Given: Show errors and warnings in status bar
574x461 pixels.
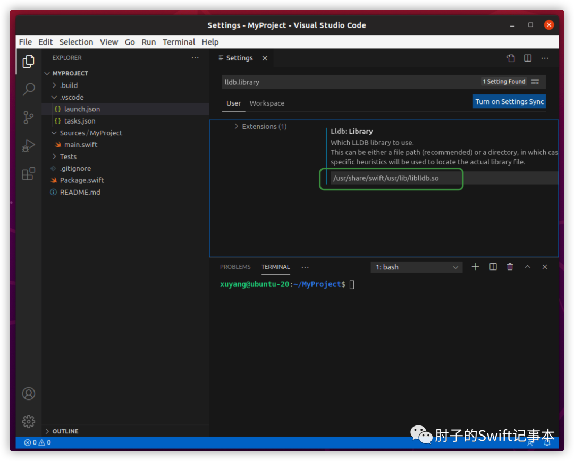Looking at the screenshot, I should (37, 442).
